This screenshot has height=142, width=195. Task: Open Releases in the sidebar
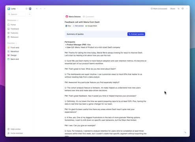15,37
